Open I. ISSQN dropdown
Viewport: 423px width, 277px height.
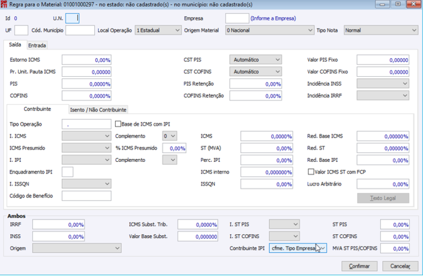(86, 184)
